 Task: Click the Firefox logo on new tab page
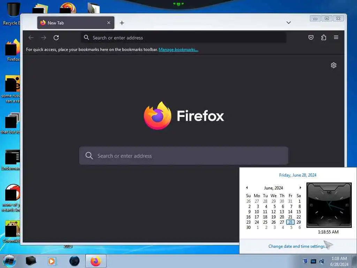point(184,116)
